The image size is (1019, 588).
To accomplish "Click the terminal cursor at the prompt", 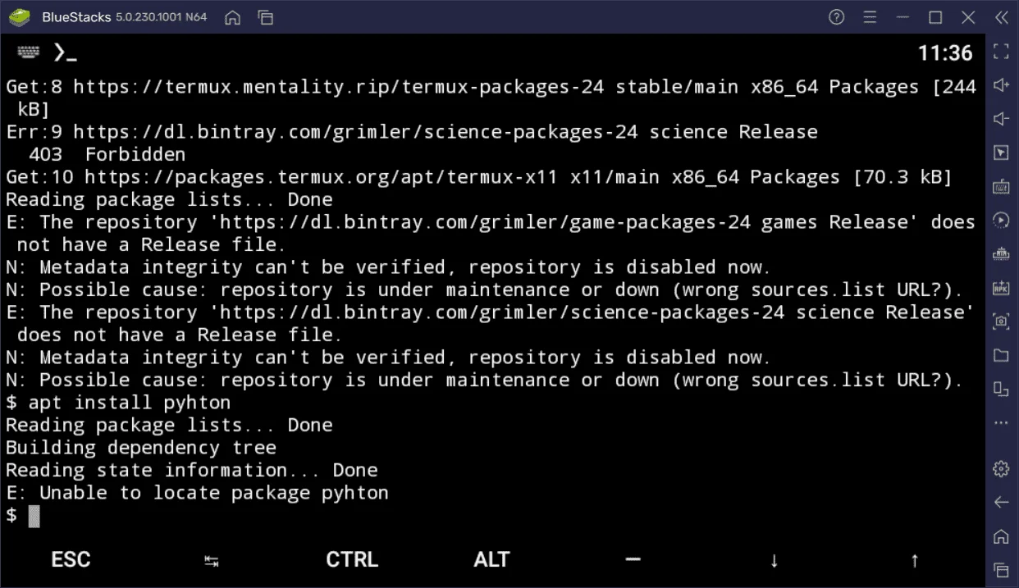I will coord(34,516).
